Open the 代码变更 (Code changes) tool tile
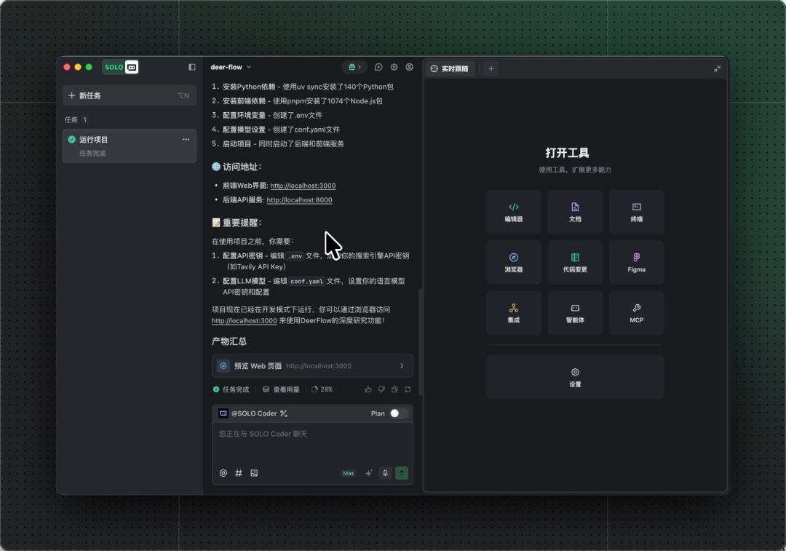Viewport: 786px width, 551px height. coord(575,262)
